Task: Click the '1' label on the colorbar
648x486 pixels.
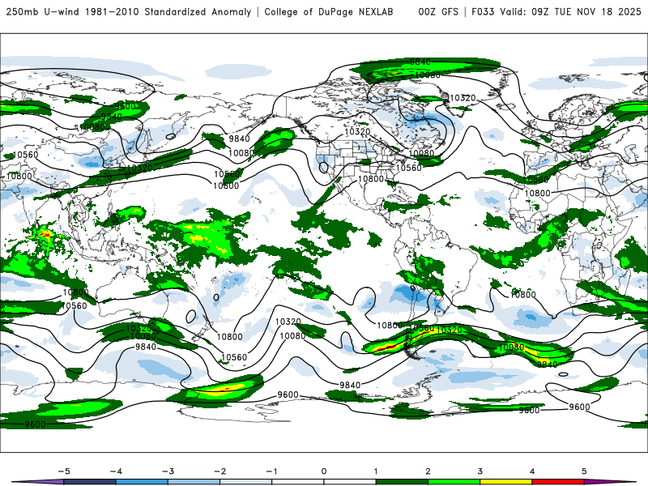Action: pos(376,471)
